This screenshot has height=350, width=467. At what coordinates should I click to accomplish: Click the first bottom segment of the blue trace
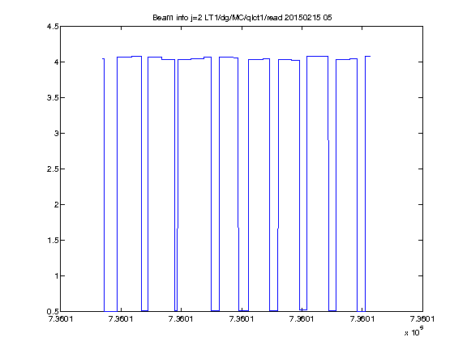[110, 311]
